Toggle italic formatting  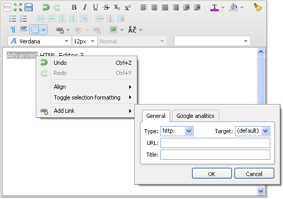[x=84, y=7]
